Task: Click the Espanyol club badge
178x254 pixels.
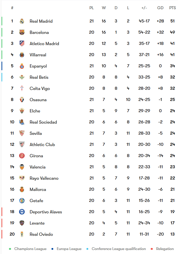Action: click(x=22, y=66)
